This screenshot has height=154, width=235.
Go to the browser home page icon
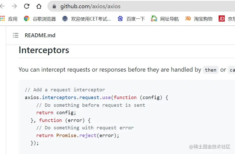[39, 6]
